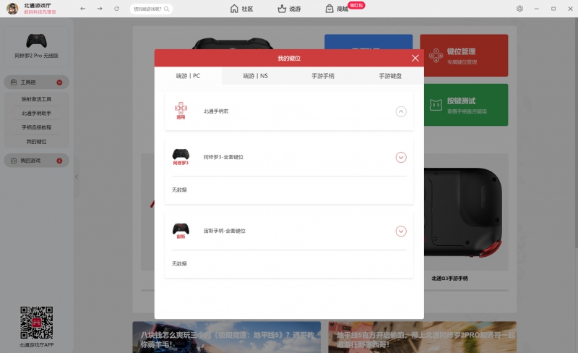Refresh the page with the reload icon

[116, 9]
